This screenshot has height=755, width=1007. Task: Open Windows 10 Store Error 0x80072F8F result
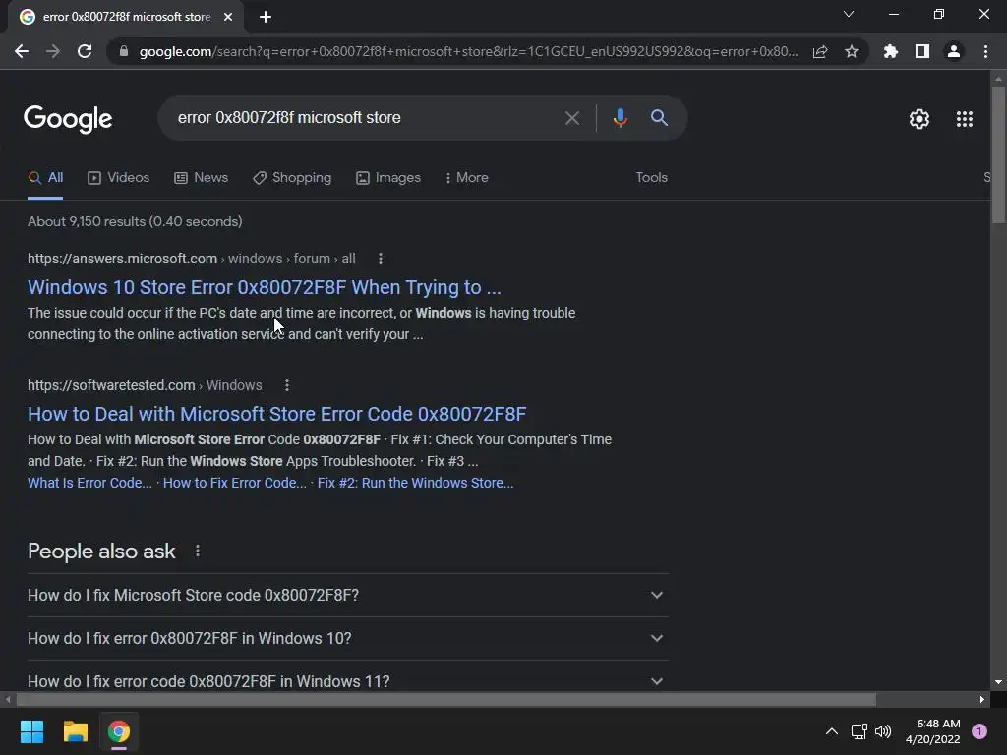click(264, 287)
